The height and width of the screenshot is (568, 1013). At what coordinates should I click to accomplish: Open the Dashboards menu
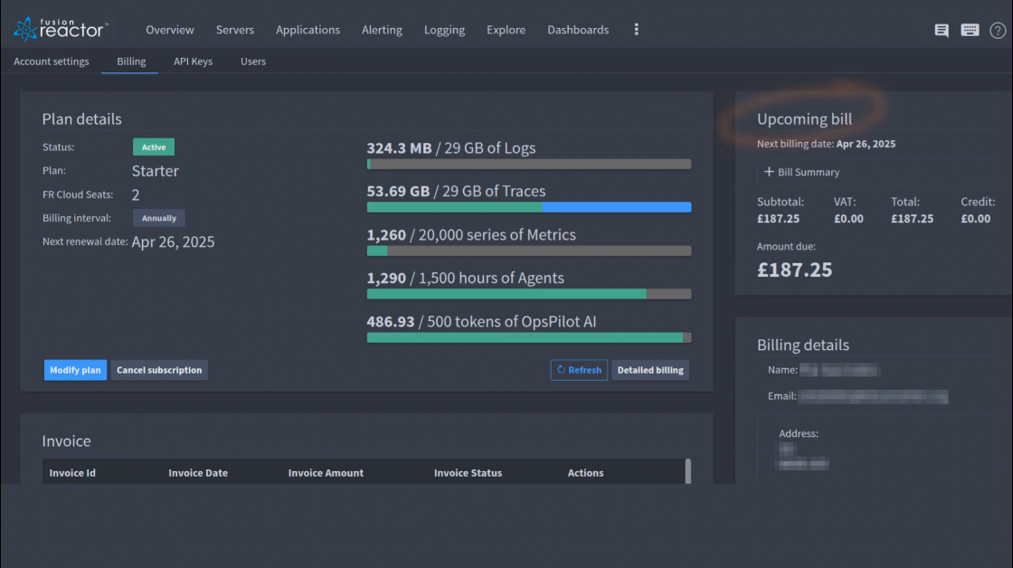click(x=578, y=30)
